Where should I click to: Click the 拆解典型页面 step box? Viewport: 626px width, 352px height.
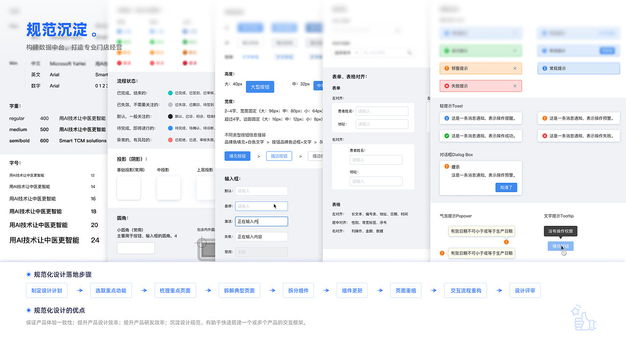pos(239,290)
